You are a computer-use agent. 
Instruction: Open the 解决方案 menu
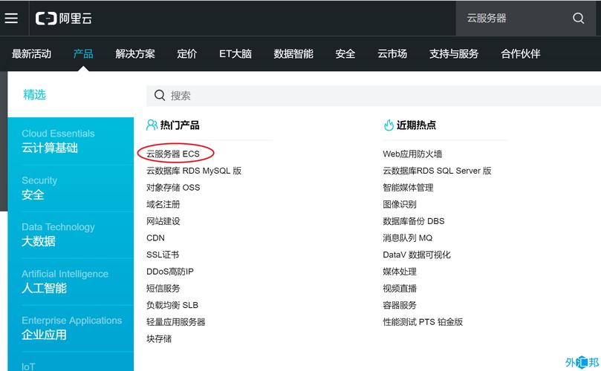(x=135, y=53)
